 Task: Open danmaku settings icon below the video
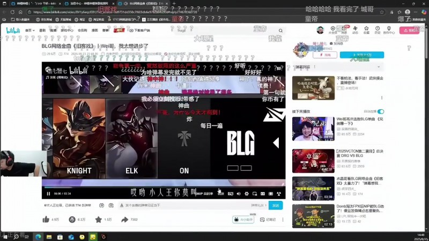(111, 205)
